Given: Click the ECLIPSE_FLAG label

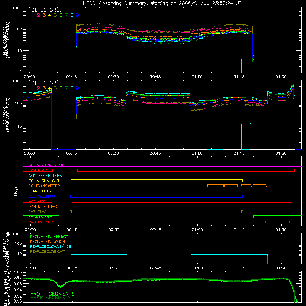Looking at the screenshot, I should point(42,196).
